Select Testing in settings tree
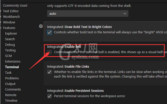Viewport: 167px width, 104px height. [10, 50]
